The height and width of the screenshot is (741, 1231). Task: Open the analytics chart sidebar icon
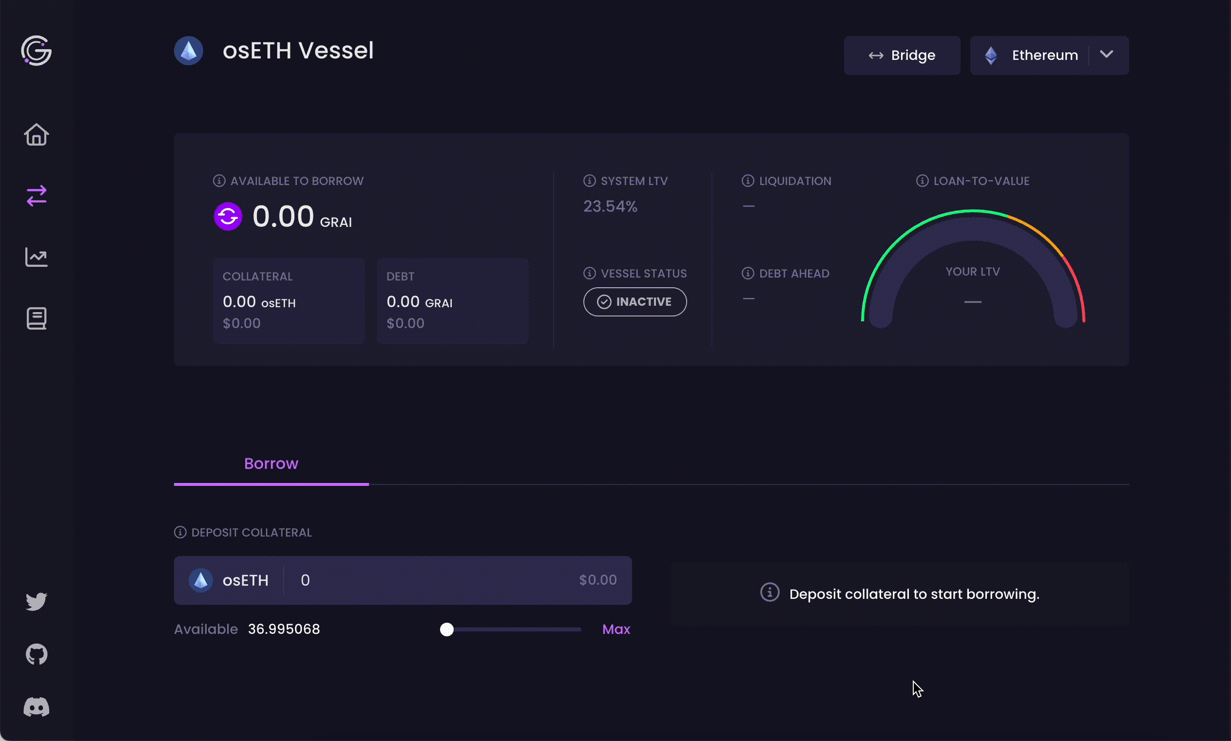[37, 258]
